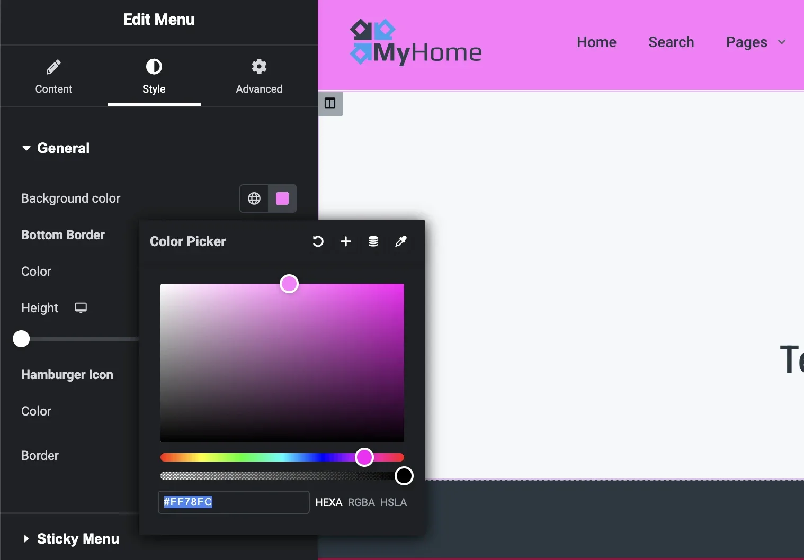Click the hue slider handle
This screenshot has width=804, height=560.
tap(364, 457)
